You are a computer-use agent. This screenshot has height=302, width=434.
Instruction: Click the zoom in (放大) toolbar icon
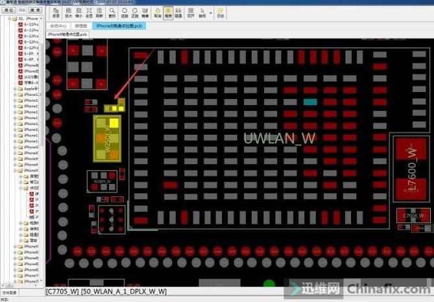click(68, 12)
